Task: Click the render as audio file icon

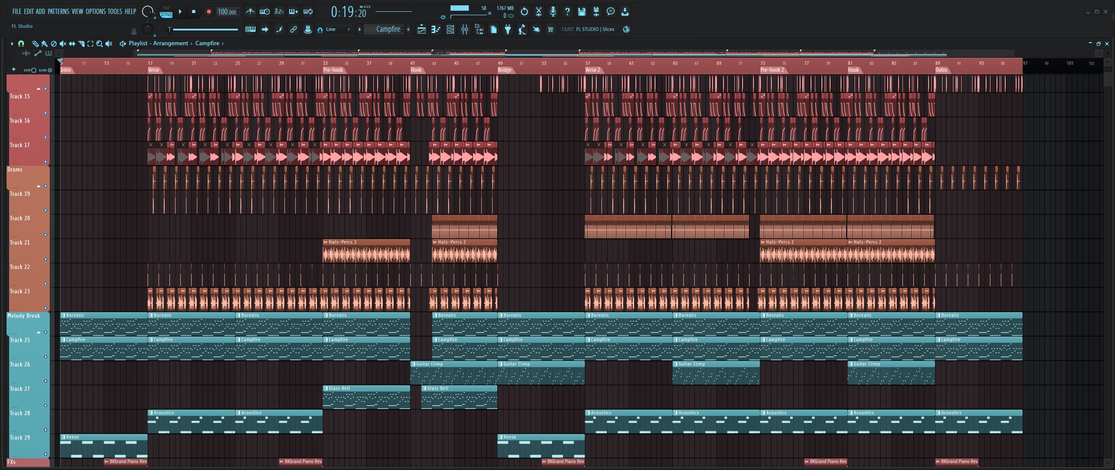Action: 596,12
